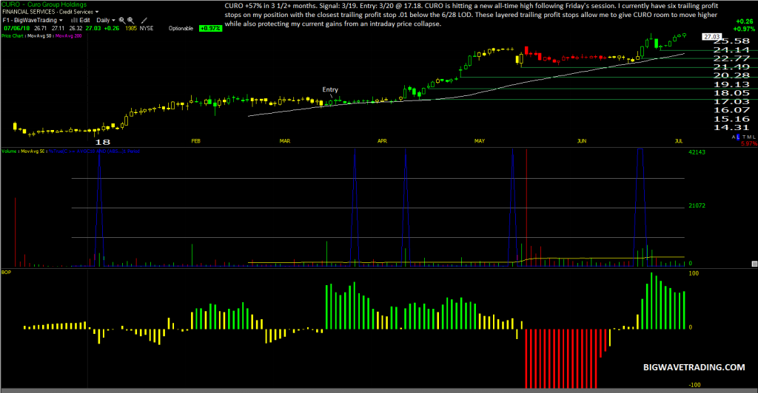Click the 14.31 price axis value
758x393 pixels.
coord(731,128)
